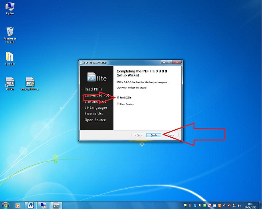Check the Show Readme checkbox
The height and width of the screenshot is (209, 262).
[x=118, y=104]
